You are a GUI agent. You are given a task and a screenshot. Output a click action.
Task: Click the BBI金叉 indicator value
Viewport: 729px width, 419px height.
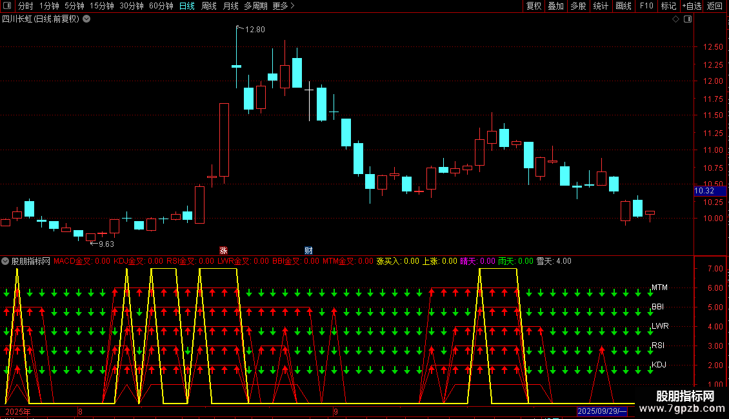(x=295, y=261)
